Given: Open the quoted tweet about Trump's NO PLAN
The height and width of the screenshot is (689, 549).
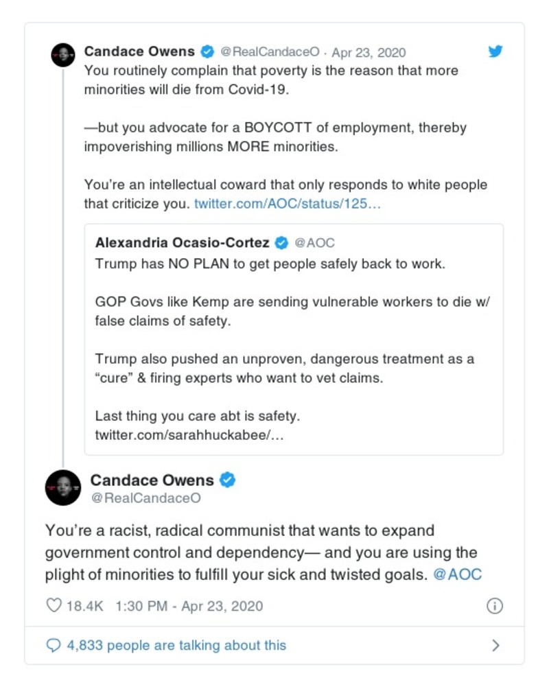Looking at the screenshot, I should tap(294, 339).
